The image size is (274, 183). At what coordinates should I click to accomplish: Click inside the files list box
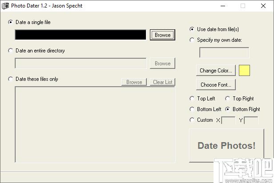(x=95, y=124)
